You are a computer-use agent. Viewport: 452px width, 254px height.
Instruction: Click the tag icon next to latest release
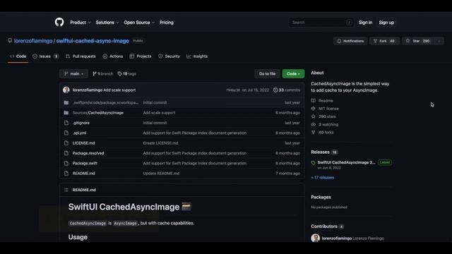pos(314,163)
